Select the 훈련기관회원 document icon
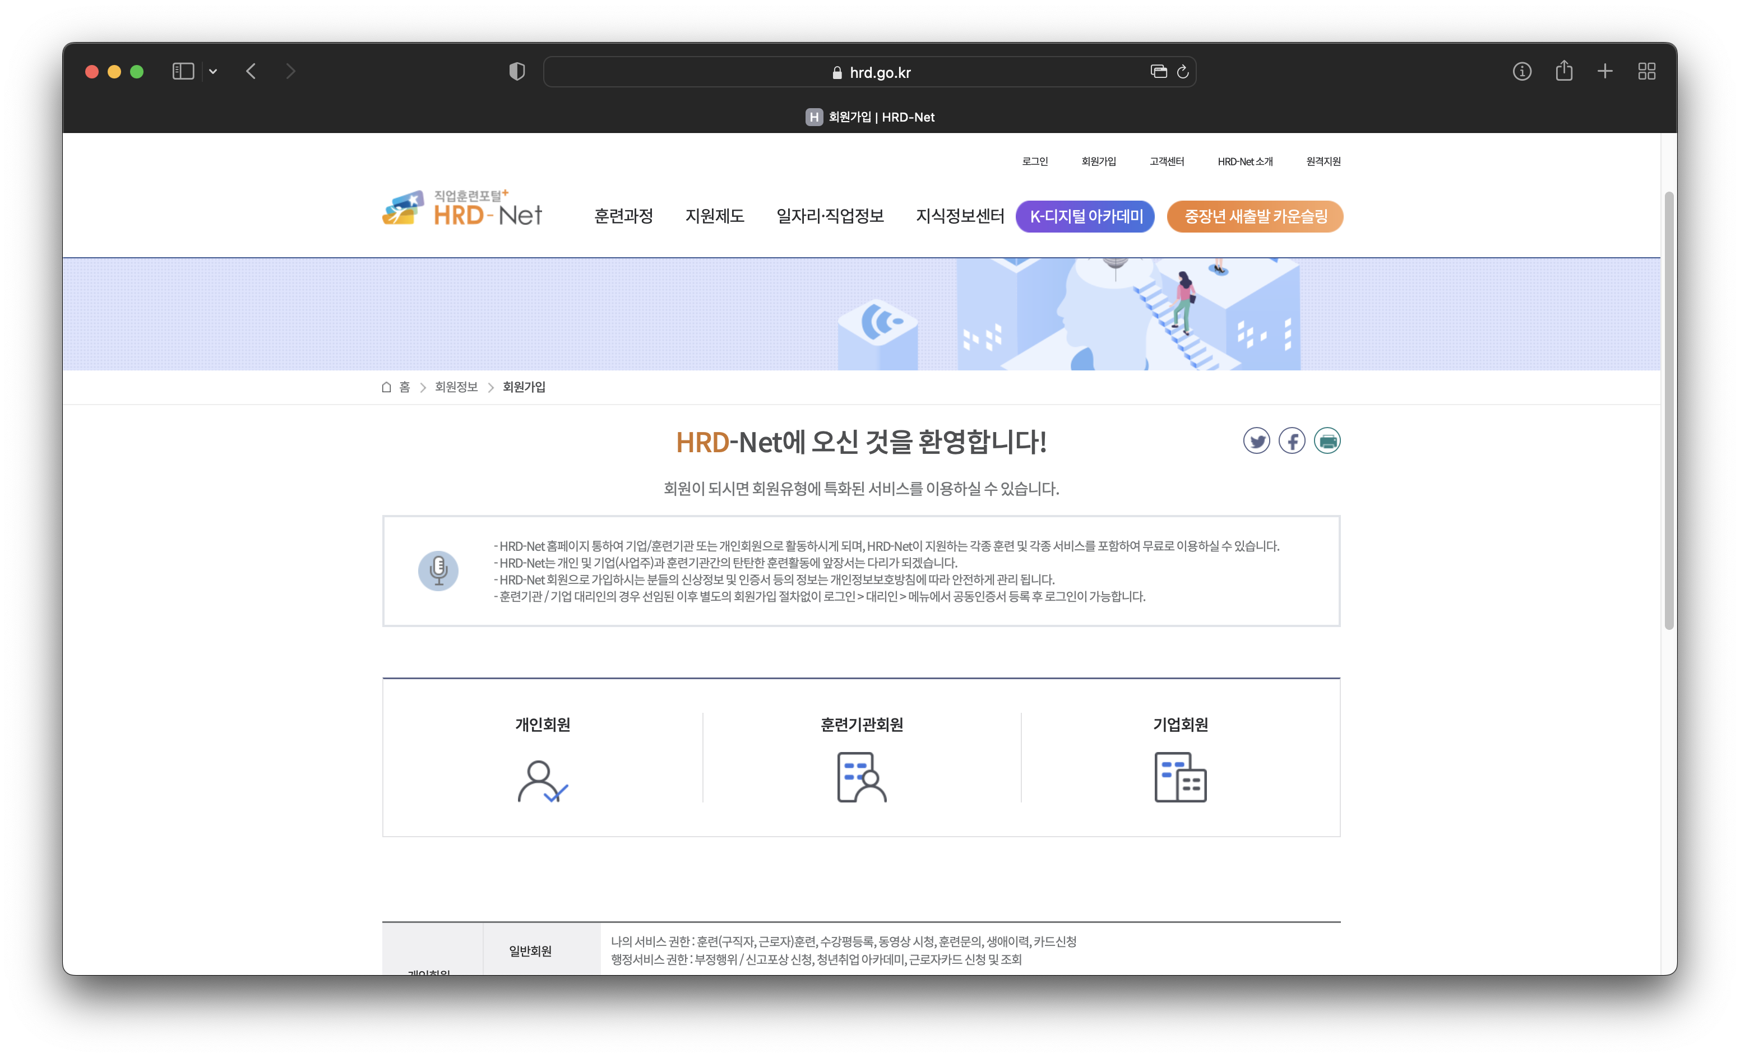The image size is (1740, 1058). coord(862,777)
